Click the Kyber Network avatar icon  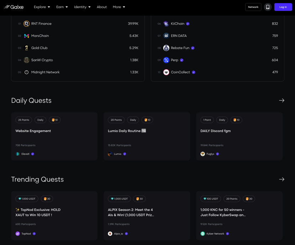pyautogui.click(x=202, y=234)
